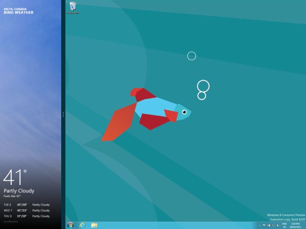Click the AccuWeather attribution link
This screenshot has height=229, width=306.
click(x=11, y=221)
